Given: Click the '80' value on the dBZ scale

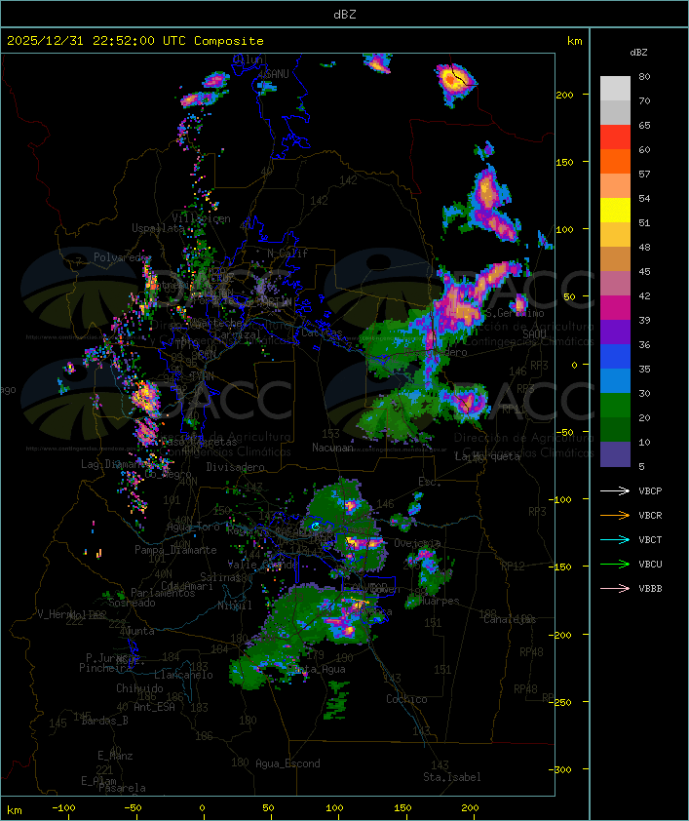Looking at the screenshot, I should [644, 76].
